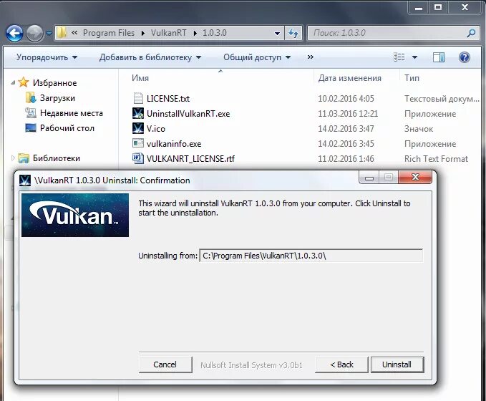Click the LICENSE.txt text file icon
Screen dimensions: 486x401
tap(138, 98)
